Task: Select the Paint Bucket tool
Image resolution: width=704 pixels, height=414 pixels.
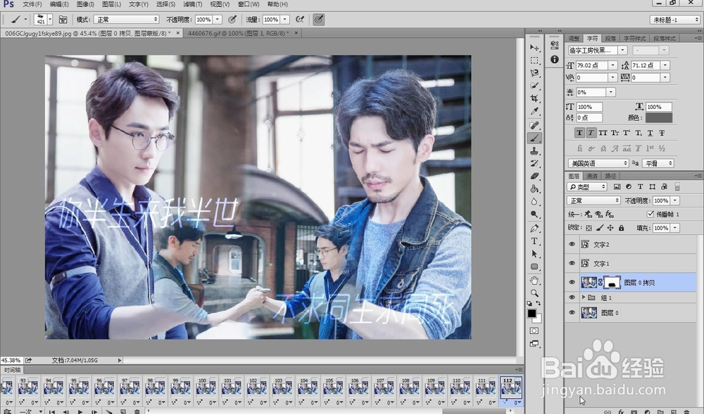Action: (x=534, y=188)
